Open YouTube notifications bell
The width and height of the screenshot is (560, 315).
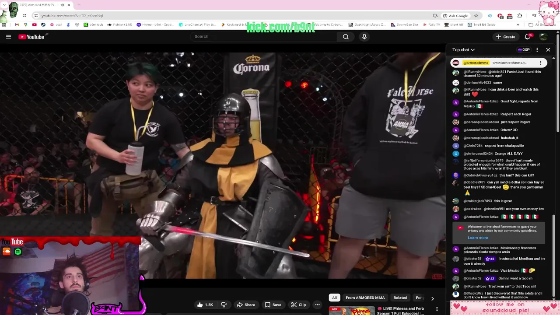coord(528,37)
